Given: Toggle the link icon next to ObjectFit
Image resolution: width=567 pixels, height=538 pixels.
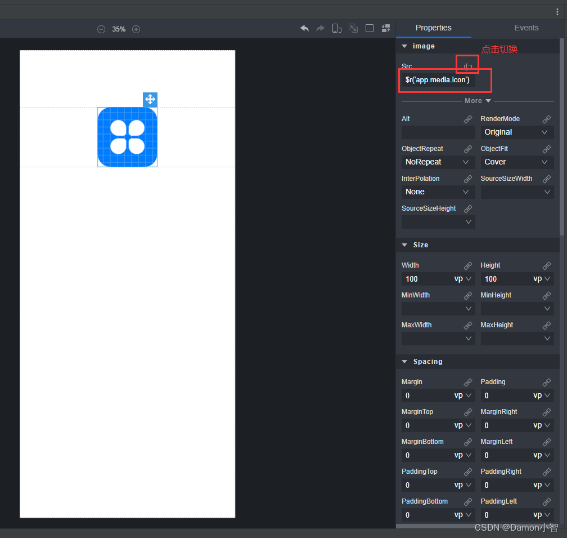Looking at the screenshot, I should 546,149.
